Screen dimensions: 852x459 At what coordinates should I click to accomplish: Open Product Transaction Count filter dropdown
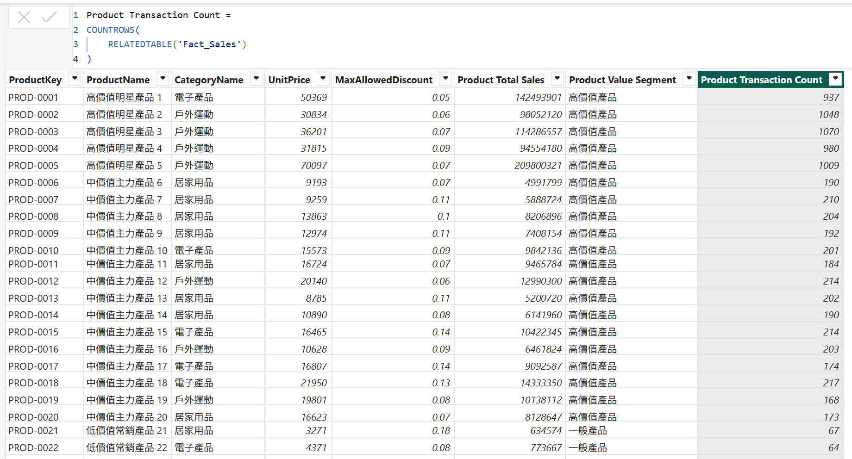835,79
